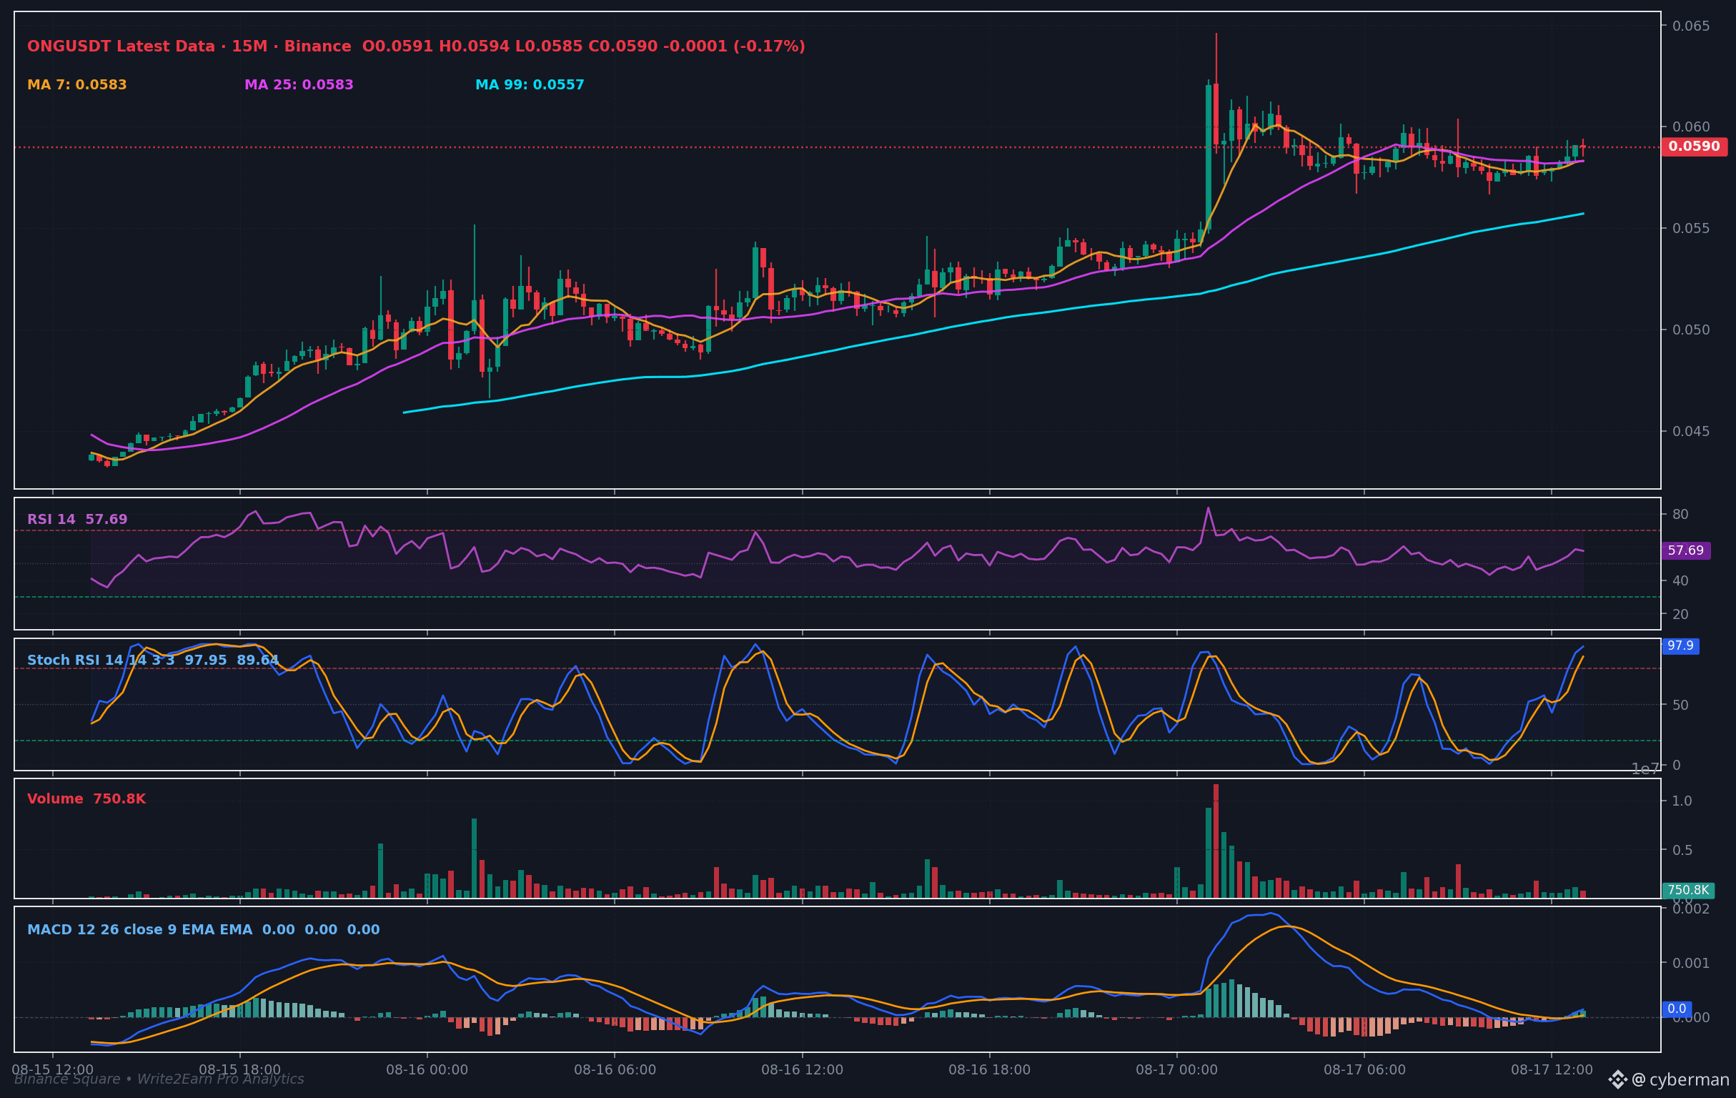Click the 20 tick on RSI axis
This screenshot has width=1736, height=1098.
point(1680,614)
